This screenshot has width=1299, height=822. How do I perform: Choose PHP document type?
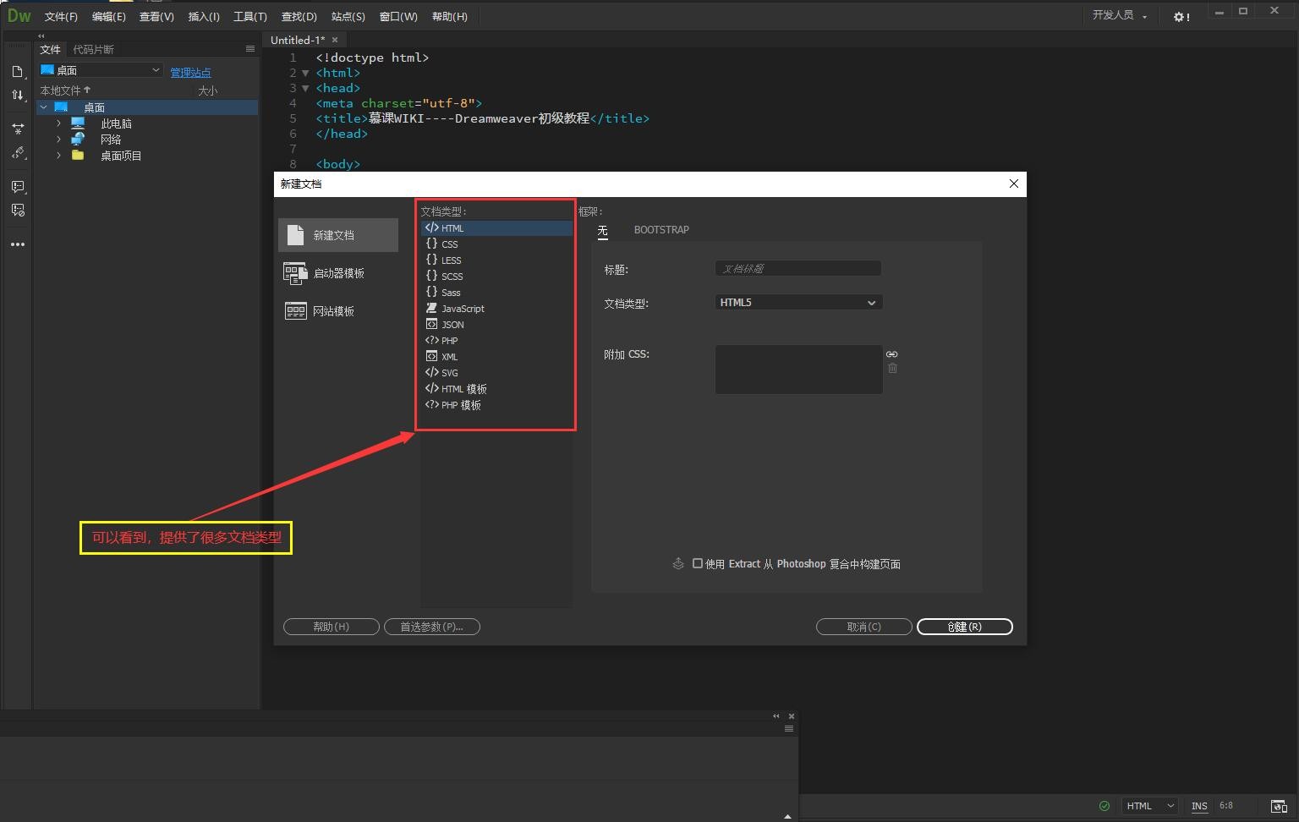(497, 341)
